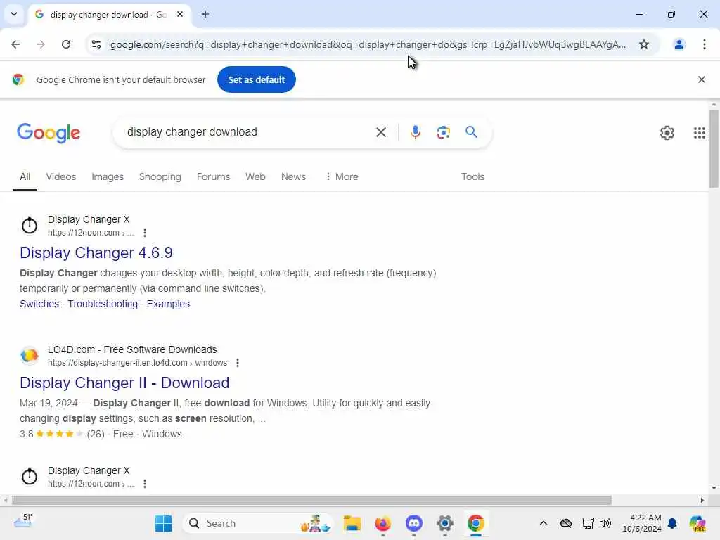Screen dimensions: 720x540
Task: Click the vertical scrollbar thumb
Action: pos(714,148)
